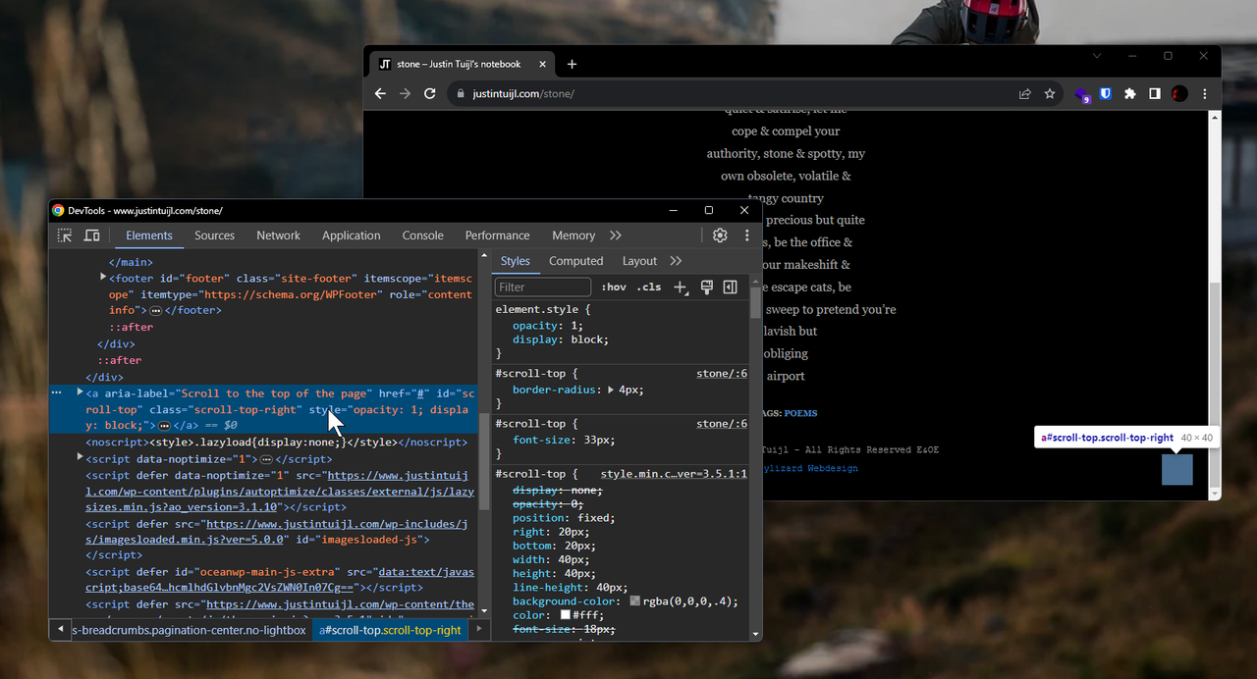
Task: Go back in Chrome browser
Action: coord(381,94)
